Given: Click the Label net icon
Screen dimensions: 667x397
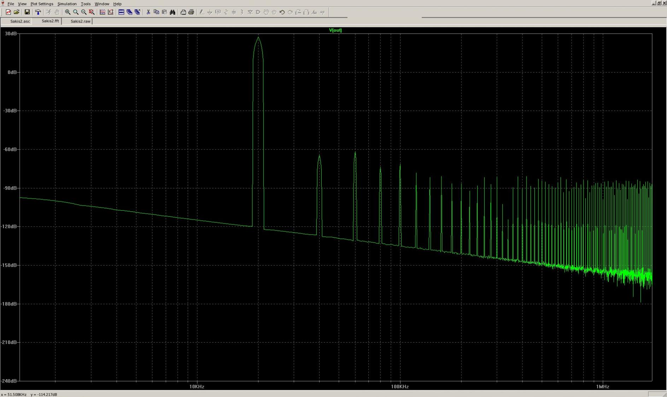Looking at the screenshot, I should point(218,12).
